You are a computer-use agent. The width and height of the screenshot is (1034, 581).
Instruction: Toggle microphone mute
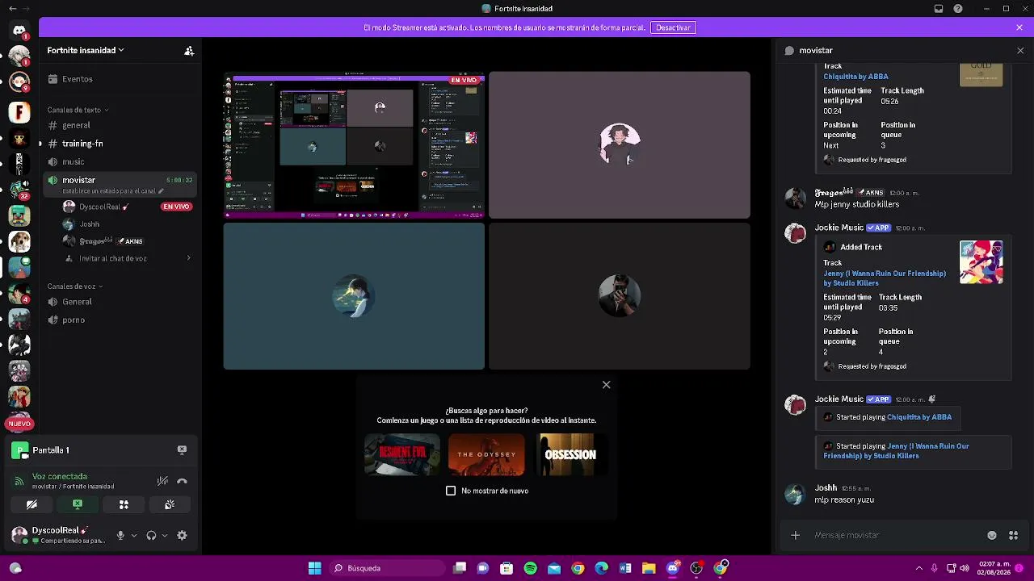coord(120,535)
